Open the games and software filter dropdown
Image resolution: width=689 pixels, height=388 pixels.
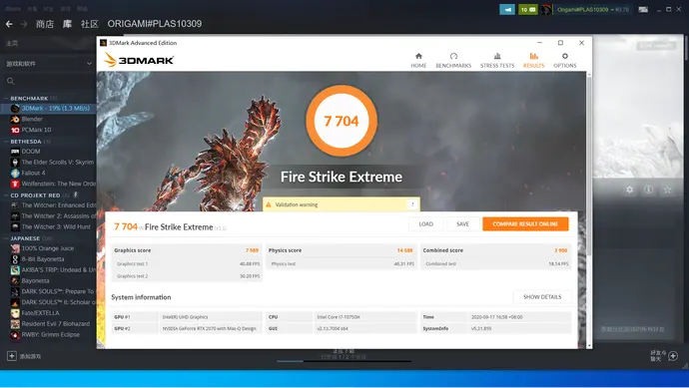pos(49,64)
